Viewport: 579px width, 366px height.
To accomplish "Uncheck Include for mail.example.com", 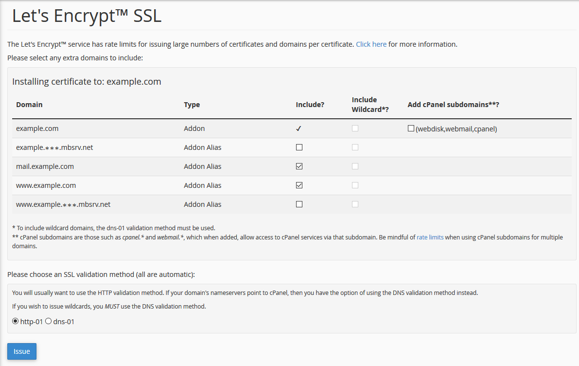I will (299, 166).
